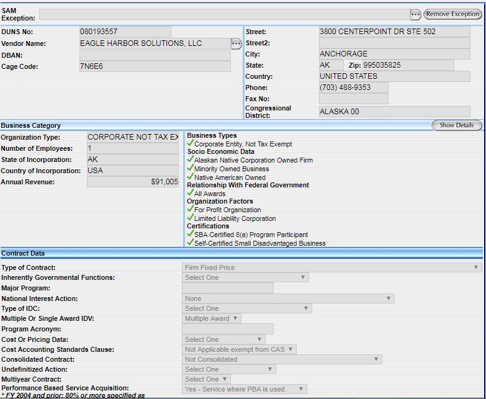This screenshot has width=486, height=399.
Task: Click the SBA Certified 8(a) Program Participant checkmark
Action: [x=191, y=235]
